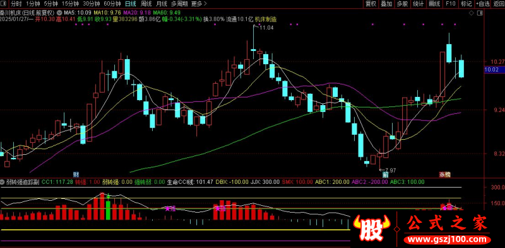Open the F10 company info
The height and width of the screenshot is (248, 505).
(451, 4)
